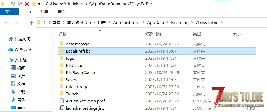This screenshot has width=267, height=112.
Task: Select 此电脑 in the navigation pane
Action: click(x=20, y=60)
